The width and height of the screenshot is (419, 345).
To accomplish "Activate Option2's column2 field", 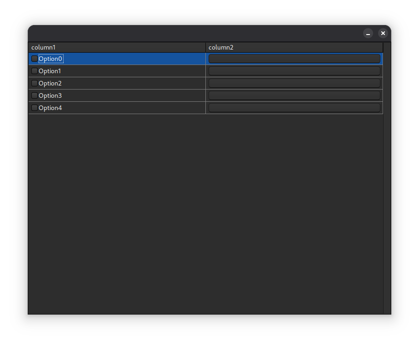I will click(x=294, y=83).
